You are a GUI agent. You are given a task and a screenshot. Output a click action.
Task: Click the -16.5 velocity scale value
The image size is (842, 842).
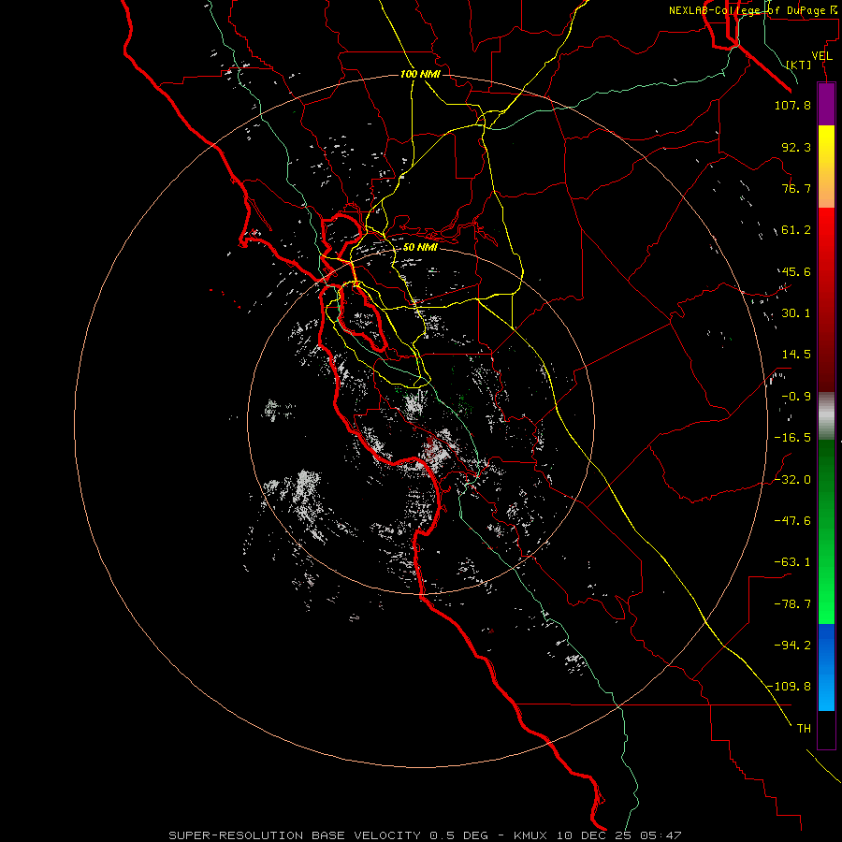tap(792, 438)
